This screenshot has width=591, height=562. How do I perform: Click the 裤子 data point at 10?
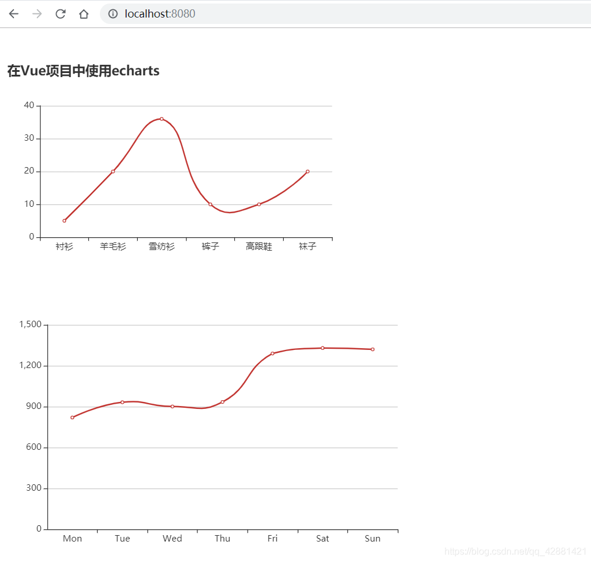(x=210, y=204)
